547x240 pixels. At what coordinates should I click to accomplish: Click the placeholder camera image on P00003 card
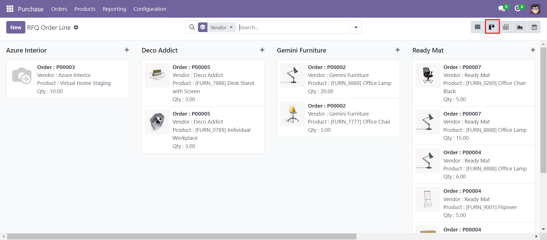point(22,76)
